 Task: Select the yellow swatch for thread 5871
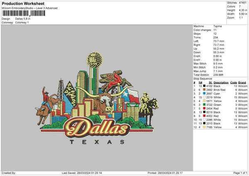(204, 101)
